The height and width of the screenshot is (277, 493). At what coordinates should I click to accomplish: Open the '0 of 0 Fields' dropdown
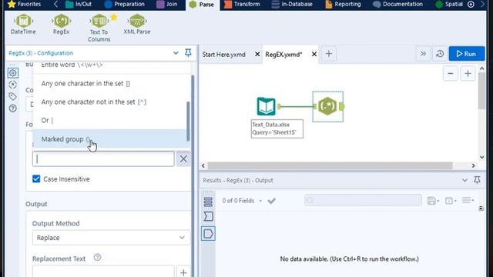click(x=242, y=201)
